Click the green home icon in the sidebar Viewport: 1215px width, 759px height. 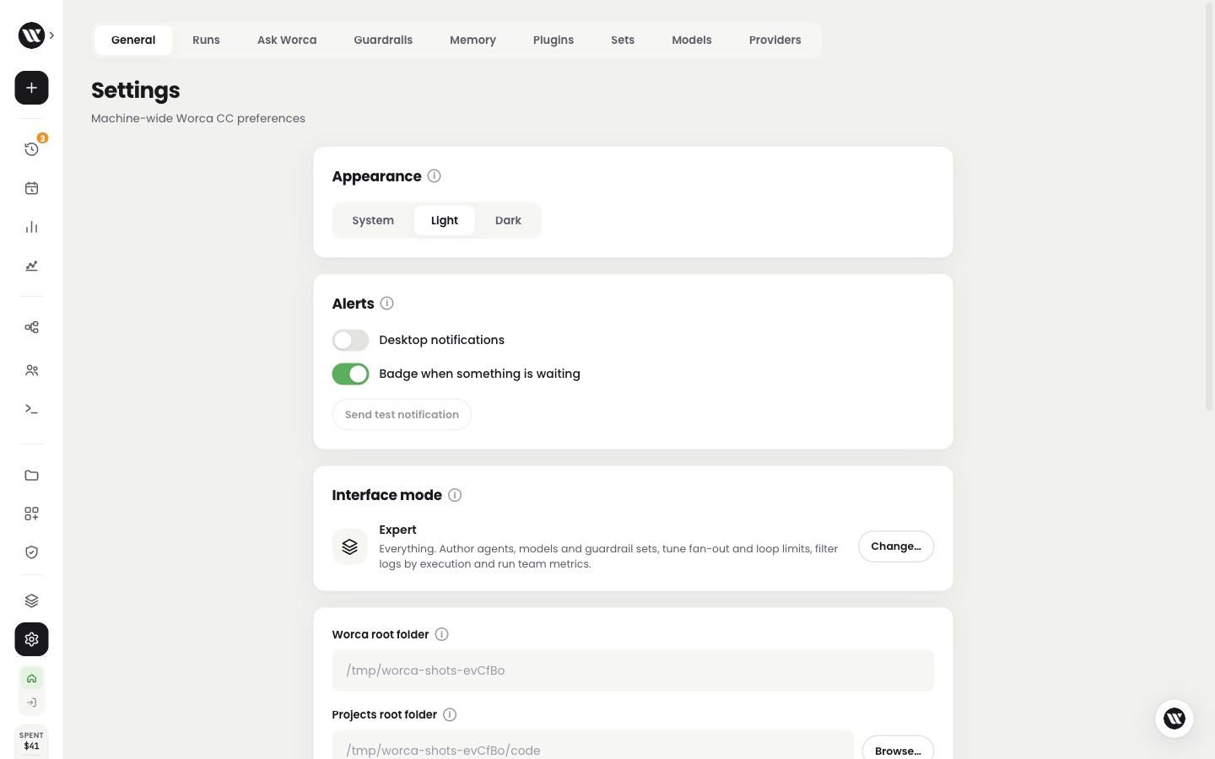point(31,679)
